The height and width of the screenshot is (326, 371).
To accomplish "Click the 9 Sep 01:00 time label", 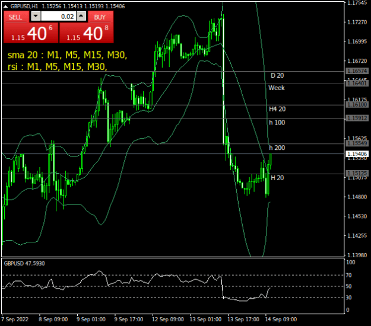I will click(91, 319).
